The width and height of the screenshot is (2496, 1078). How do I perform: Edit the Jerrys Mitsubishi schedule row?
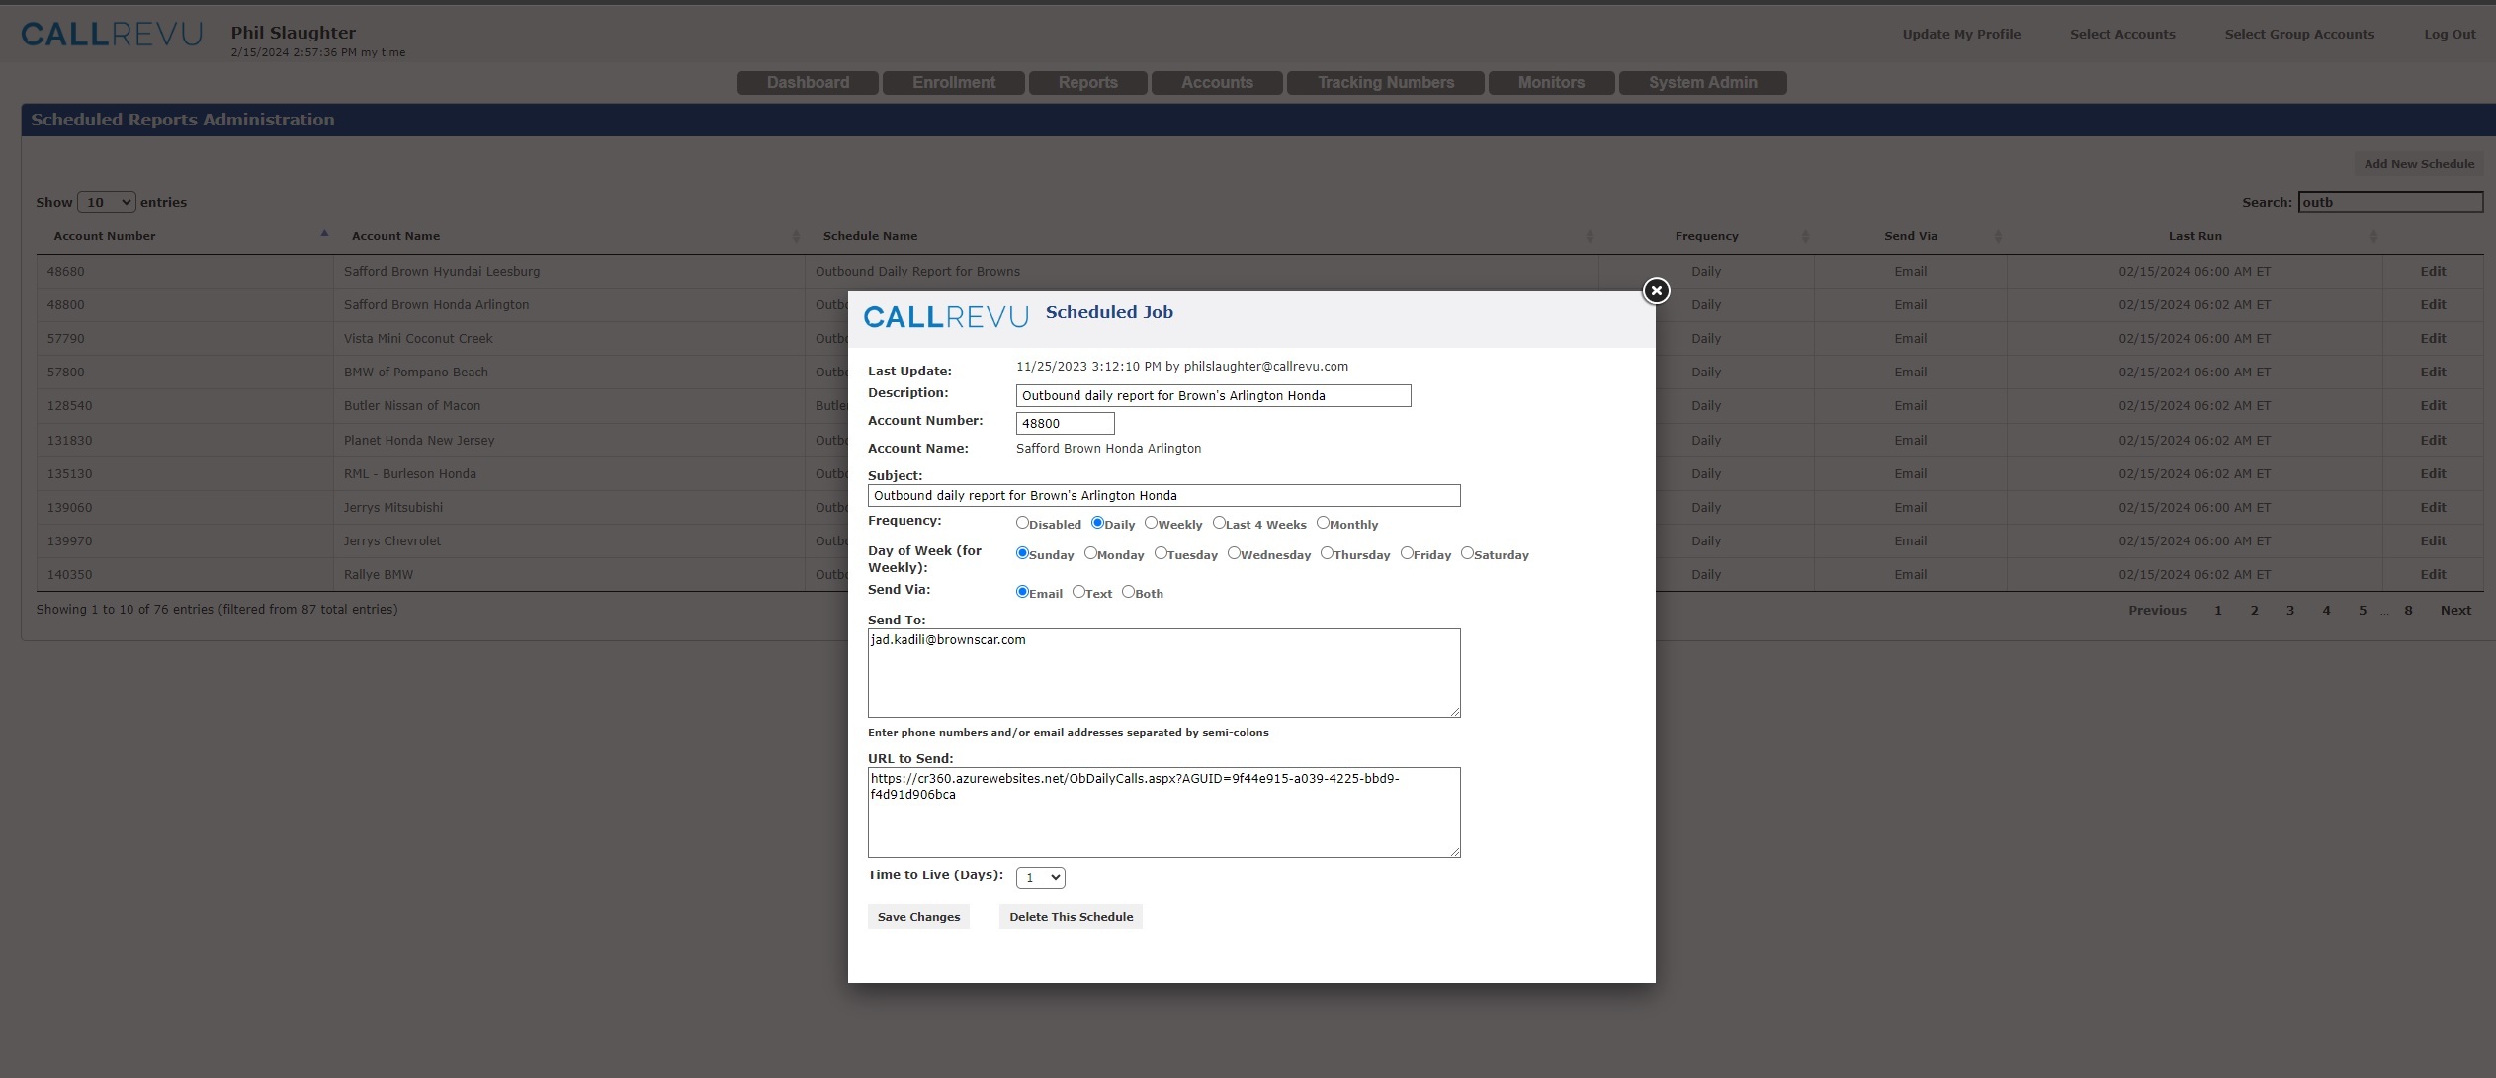pyautogui.click(x=2433, y=507)
